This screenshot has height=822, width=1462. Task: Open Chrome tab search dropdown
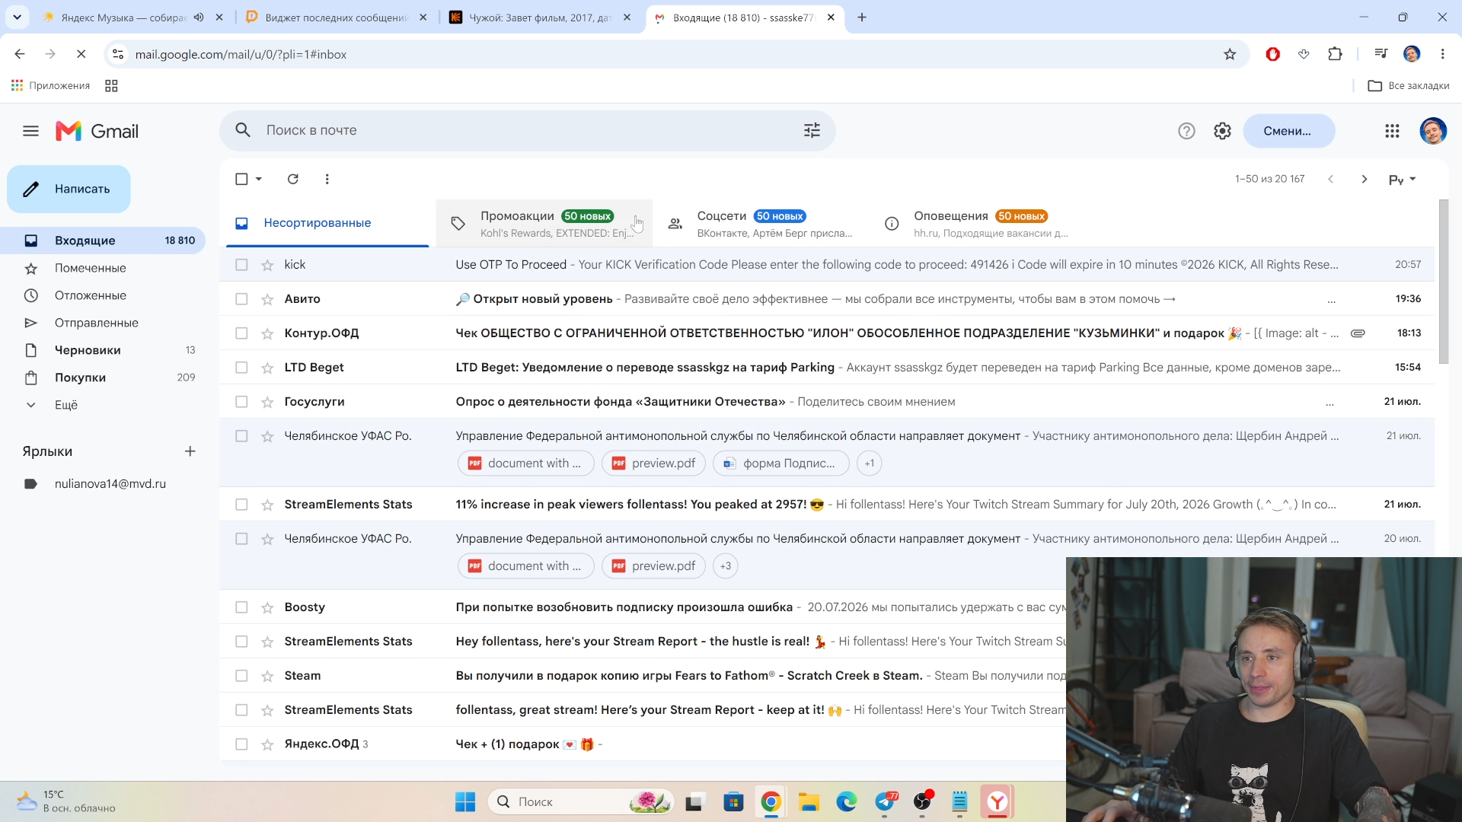[x=17, y=17]
